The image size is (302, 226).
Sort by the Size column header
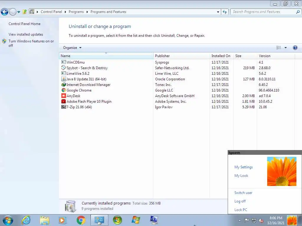click(x=245, y=56)
